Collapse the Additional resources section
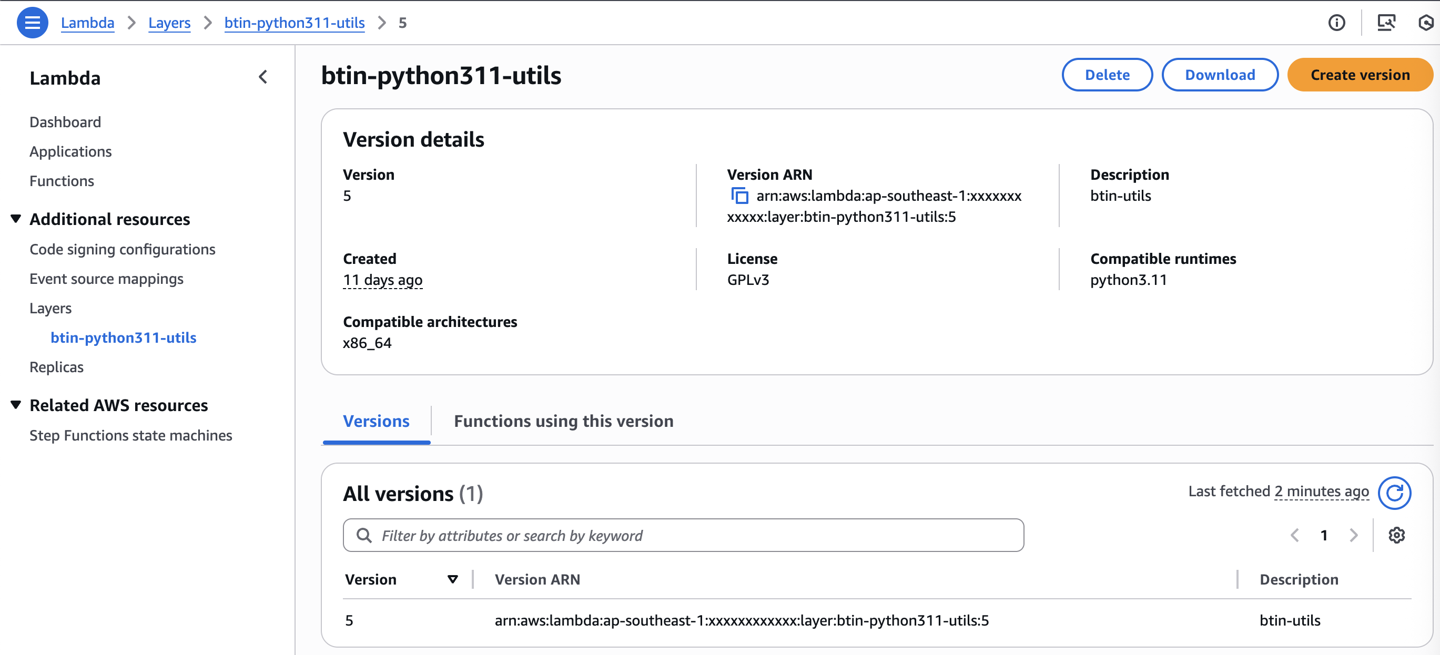Screen dimensions: 1440x655 (16, 219)
